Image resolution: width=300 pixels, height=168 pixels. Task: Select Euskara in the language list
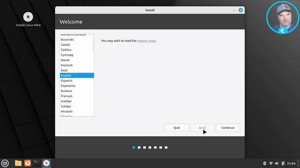[x=77, y=91]
